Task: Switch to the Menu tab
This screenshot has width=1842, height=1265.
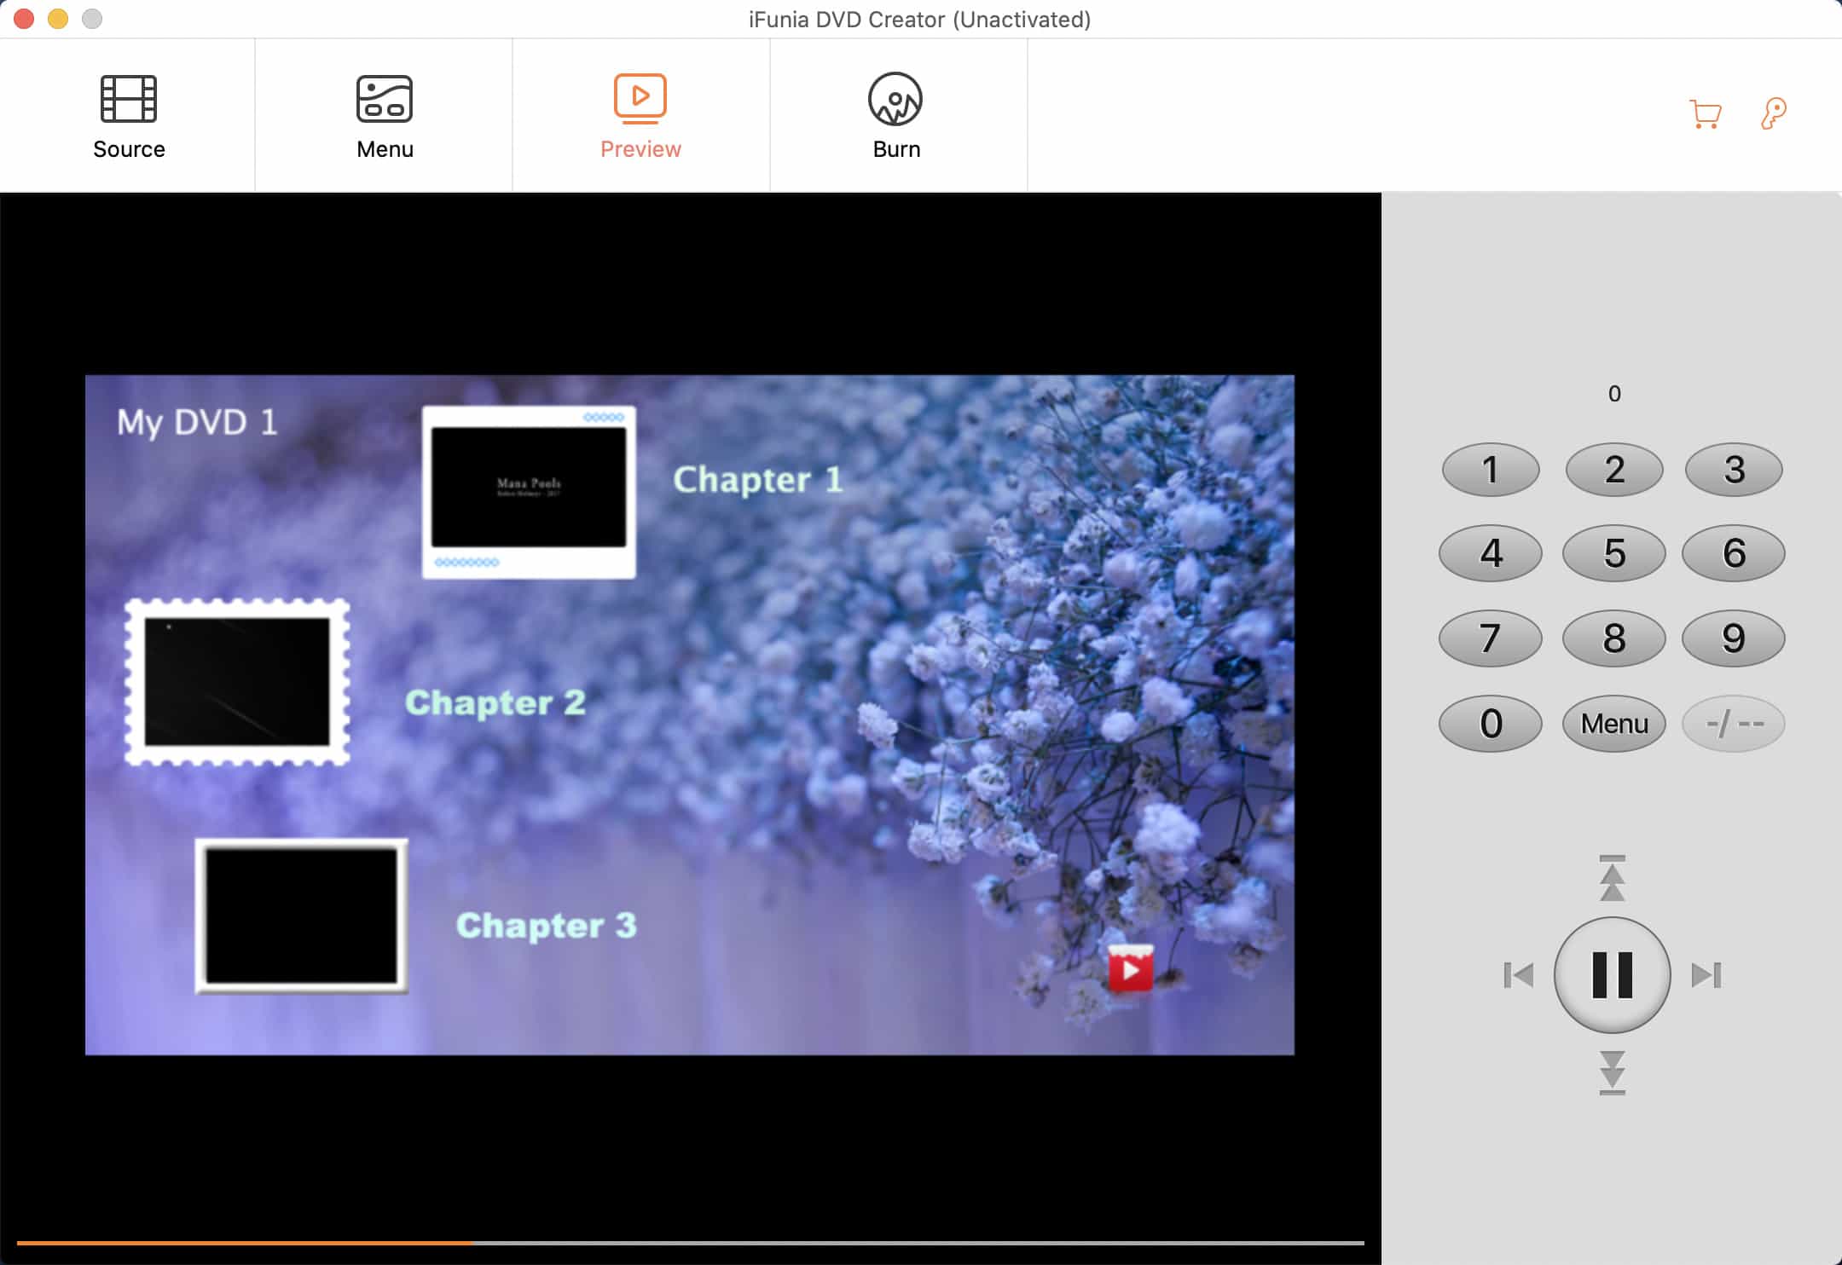Action: pyautogui.click(x=385, y=116)
